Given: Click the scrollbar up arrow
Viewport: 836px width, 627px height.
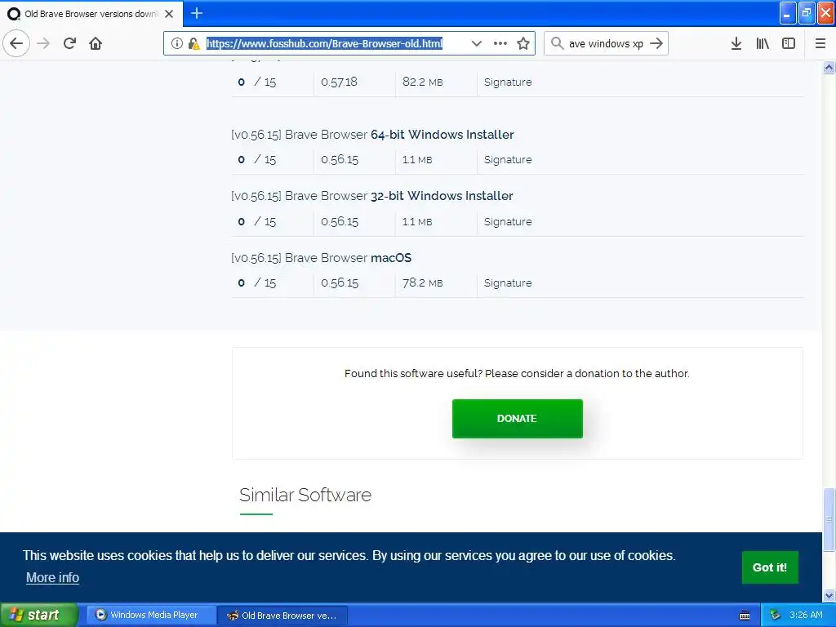Looking at the screenshot, I should (x=829, y=67).
